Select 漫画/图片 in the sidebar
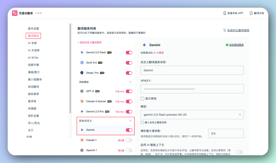Image resolution: width=276 pixels, height=163 pixels. pos(34,72)
